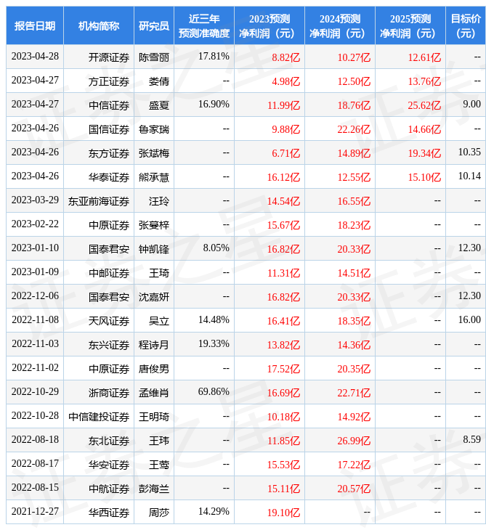Screen dimensions: 486x530
Task: Select researcher 王莺
Action: (159, 465)
